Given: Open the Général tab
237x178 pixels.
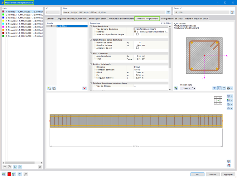Looking at the screenshot, I should (50, 19).
